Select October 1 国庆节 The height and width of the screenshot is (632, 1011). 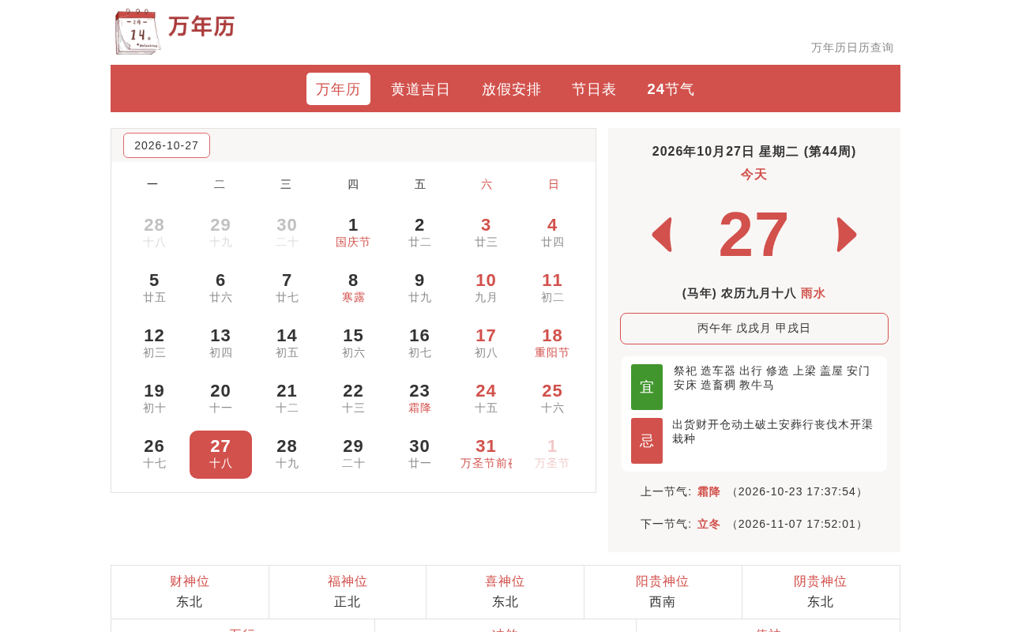tap(353, 233)
